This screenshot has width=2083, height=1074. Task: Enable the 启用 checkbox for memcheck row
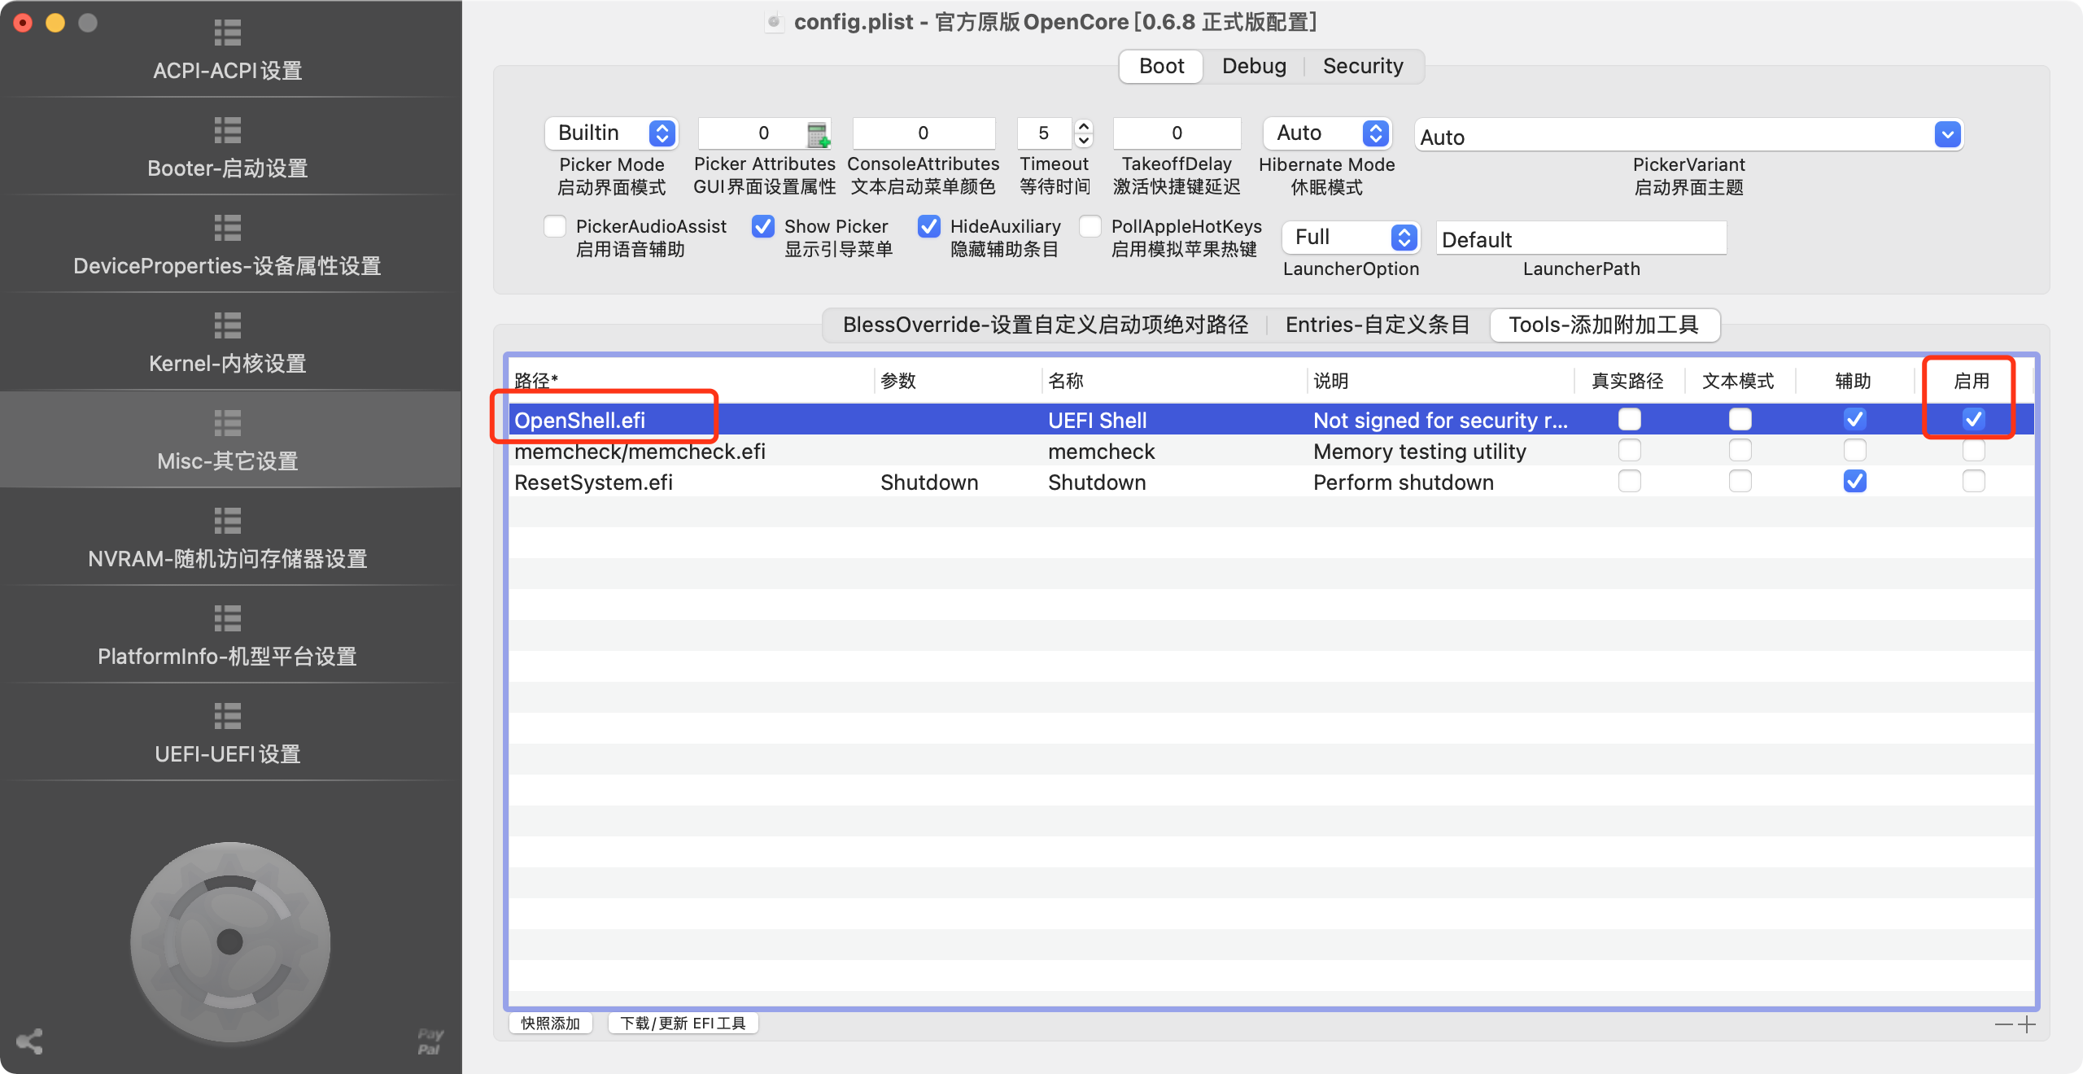tap(1973, 450)
